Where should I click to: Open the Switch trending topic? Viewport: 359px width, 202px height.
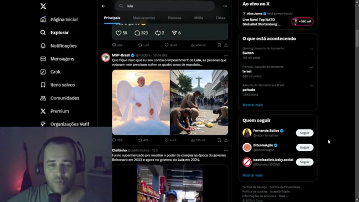click(x=248, y=53)
